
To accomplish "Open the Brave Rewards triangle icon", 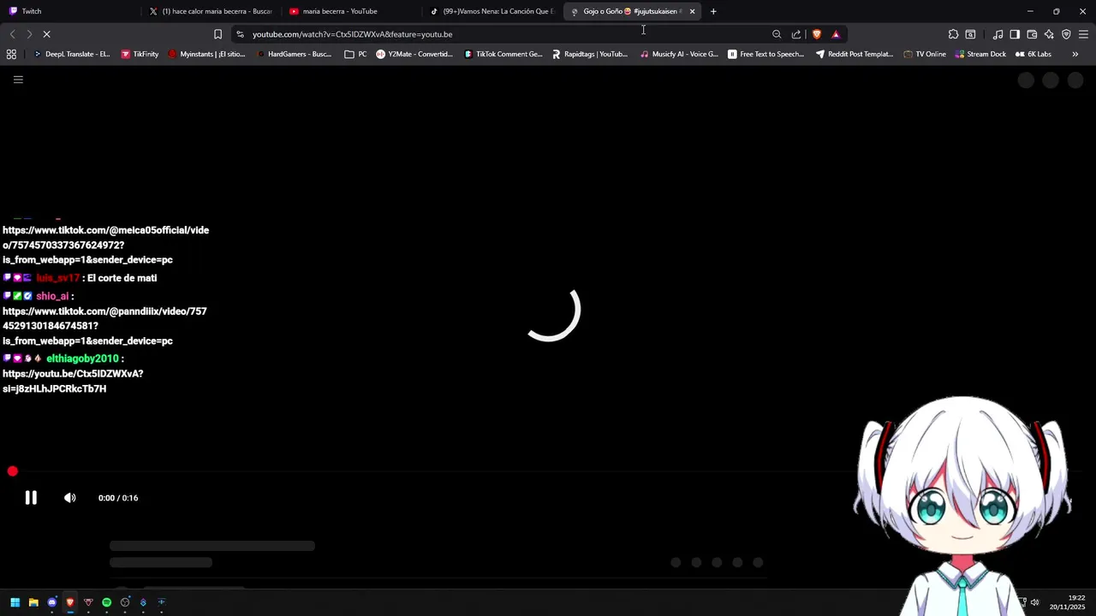I will click(x=836, y=34).
